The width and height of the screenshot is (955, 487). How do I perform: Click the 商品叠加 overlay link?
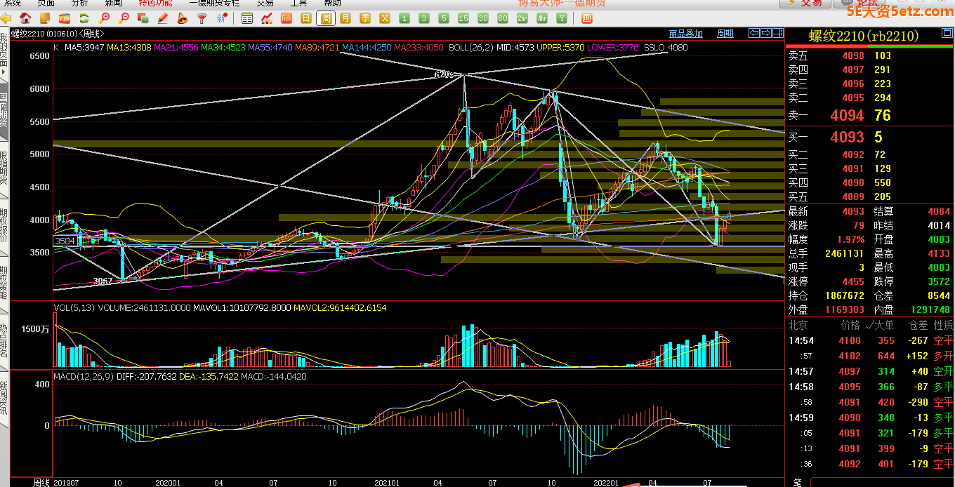click(x=685, y=34)
